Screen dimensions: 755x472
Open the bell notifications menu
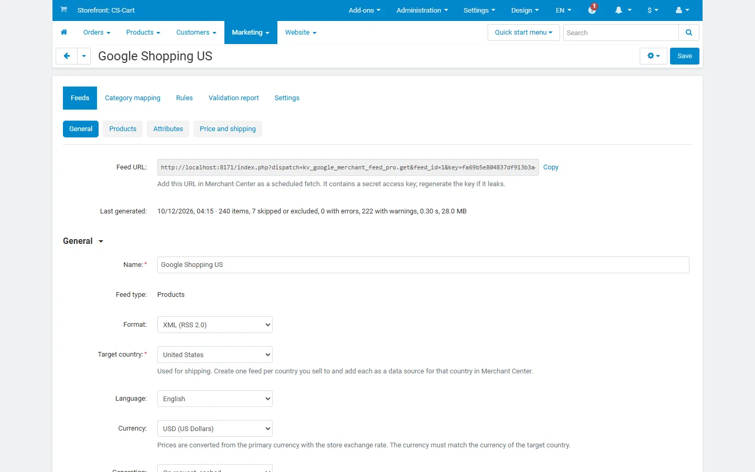(x=623, y=10)
